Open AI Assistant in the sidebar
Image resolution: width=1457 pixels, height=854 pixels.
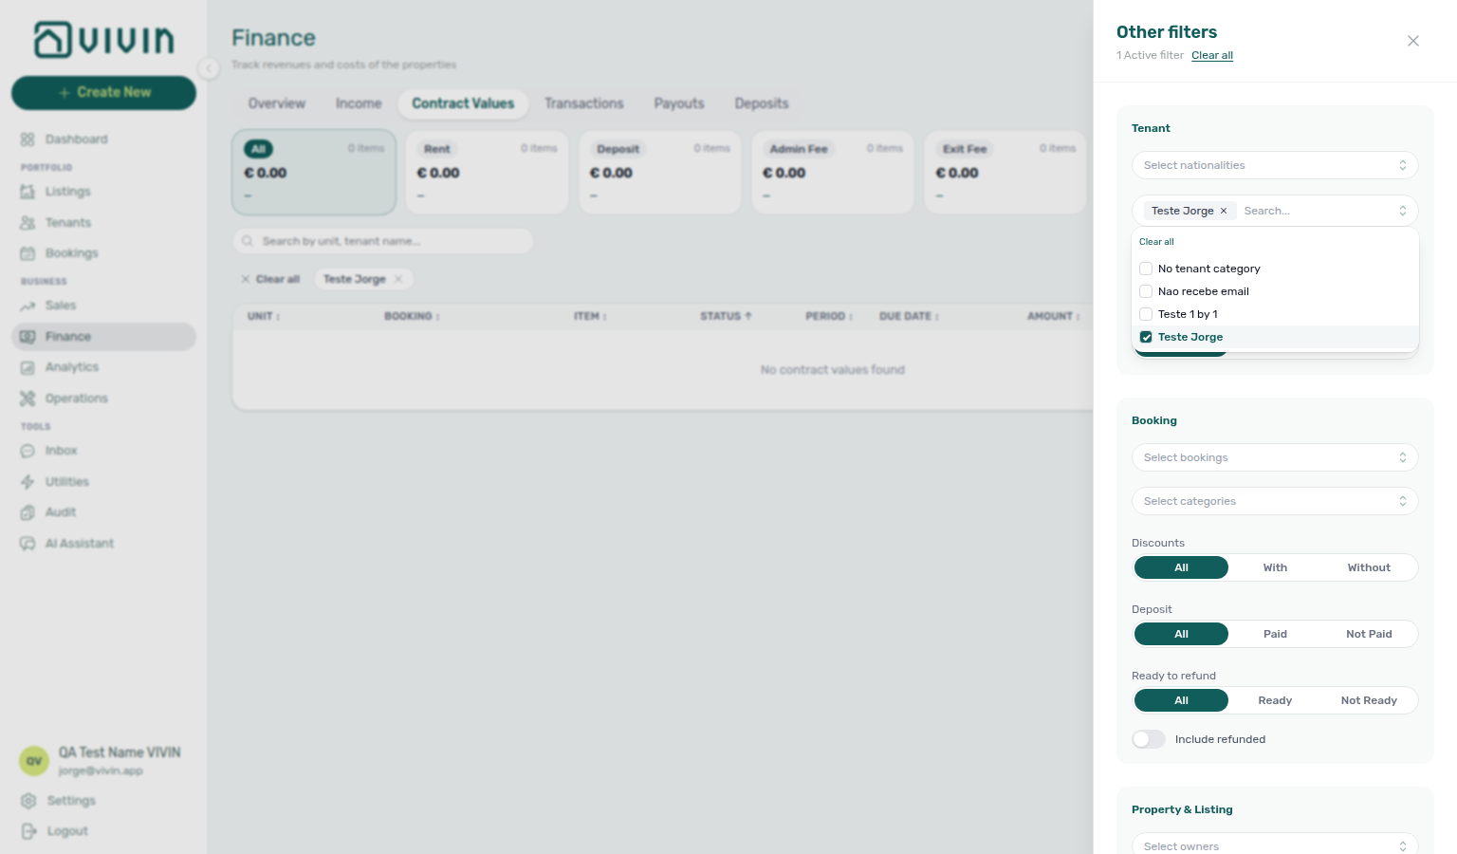(x=103, y=544)
